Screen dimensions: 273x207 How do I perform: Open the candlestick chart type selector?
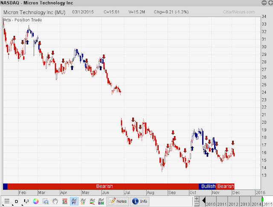click(x=26, y=201)
